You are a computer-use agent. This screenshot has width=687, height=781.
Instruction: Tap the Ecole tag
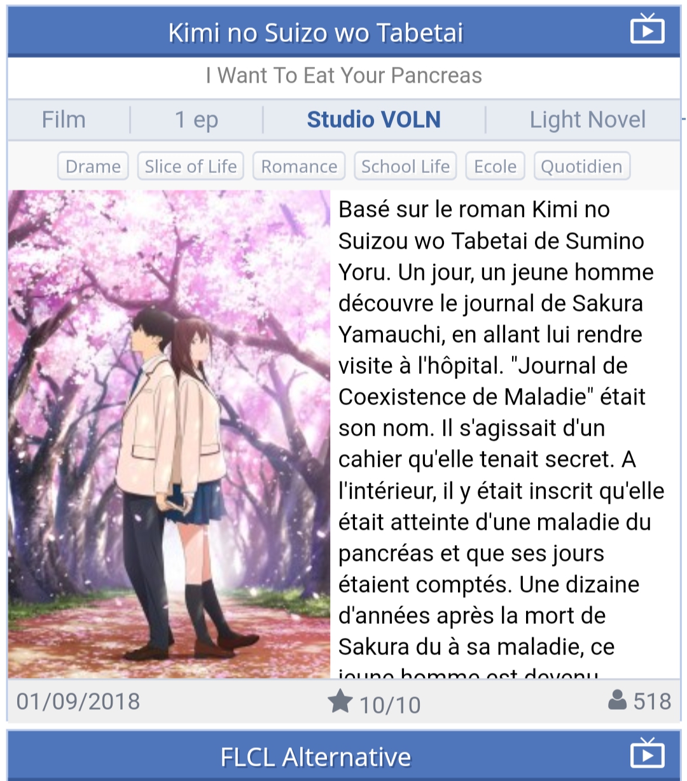pyautogui.click(x=496, y=166)
